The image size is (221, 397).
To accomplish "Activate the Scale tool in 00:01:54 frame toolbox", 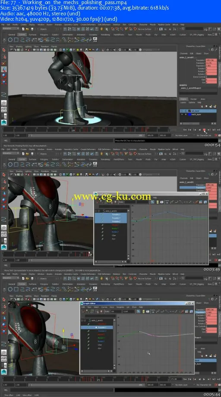I will coord(4,82).
